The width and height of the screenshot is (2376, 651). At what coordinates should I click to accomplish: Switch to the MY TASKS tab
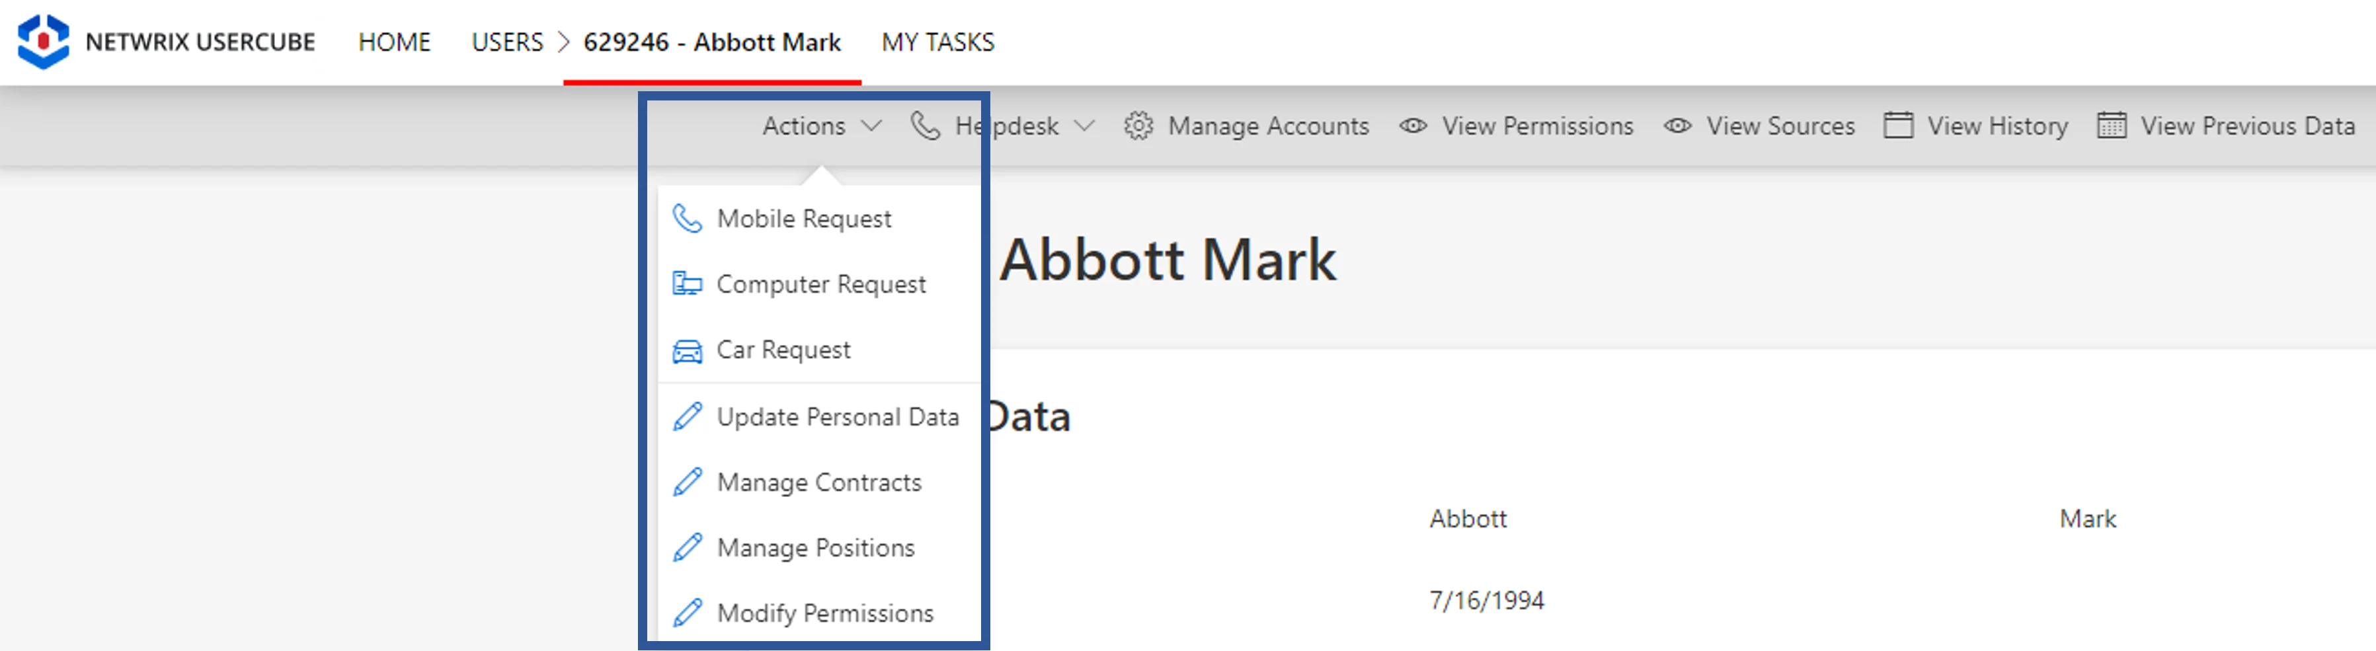[938, 42]
